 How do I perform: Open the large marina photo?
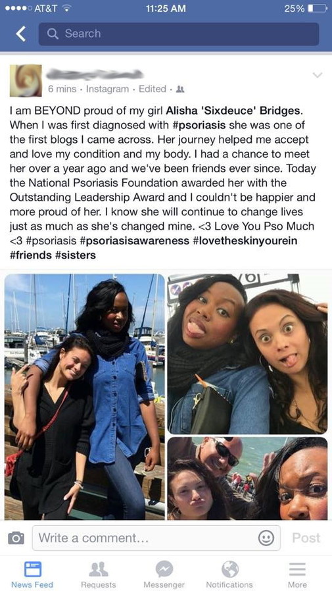pyautogui.click(x=85, y=396)
